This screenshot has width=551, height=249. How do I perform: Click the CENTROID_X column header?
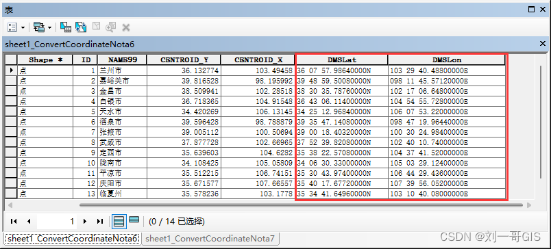pos(258,60)
